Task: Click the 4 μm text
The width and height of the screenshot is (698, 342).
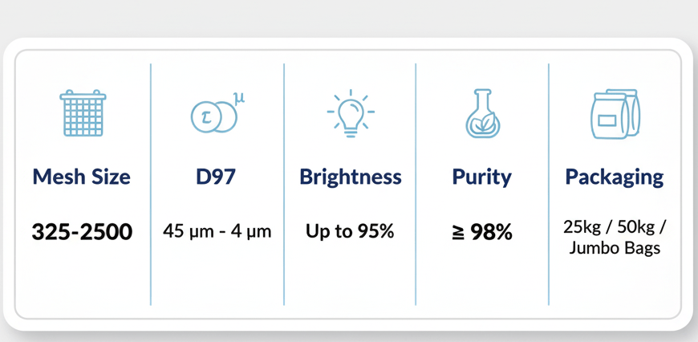Action: point(253,232)
